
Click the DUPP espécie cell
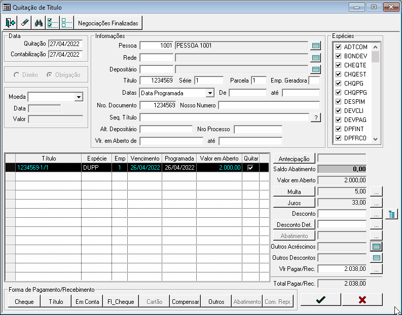97,168
